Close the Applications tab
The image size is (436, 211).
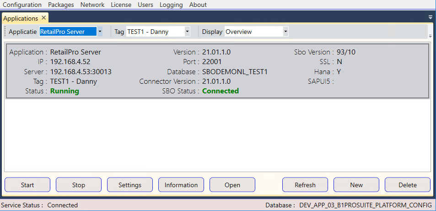(x=44, y=18)
